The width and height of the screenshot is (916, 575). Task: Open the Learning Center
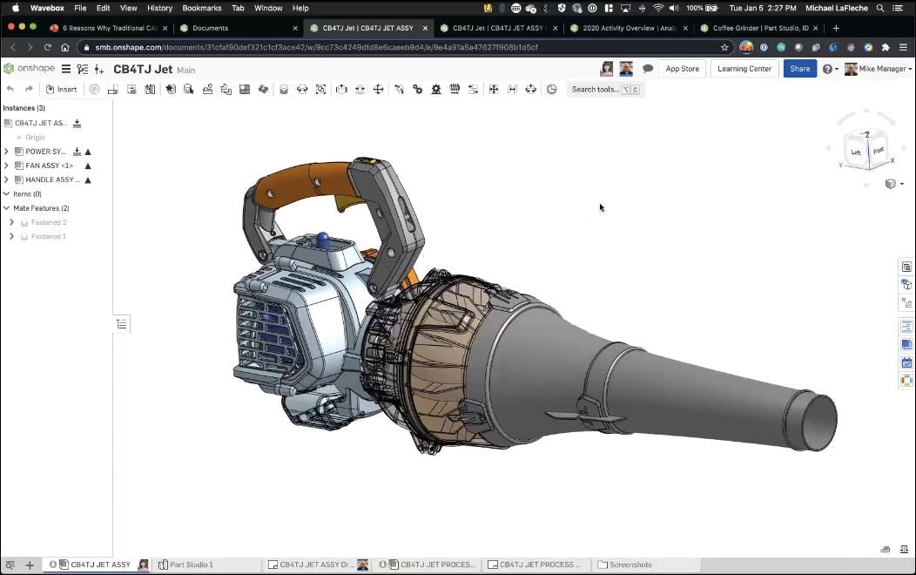744,68
